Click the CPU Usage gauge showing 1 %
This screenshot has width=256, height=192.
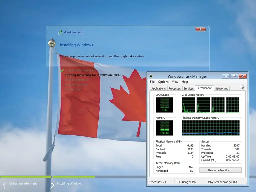point(164,105)
